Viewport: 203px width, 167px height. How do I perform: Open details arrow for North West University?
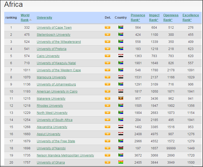click(107, 113)
